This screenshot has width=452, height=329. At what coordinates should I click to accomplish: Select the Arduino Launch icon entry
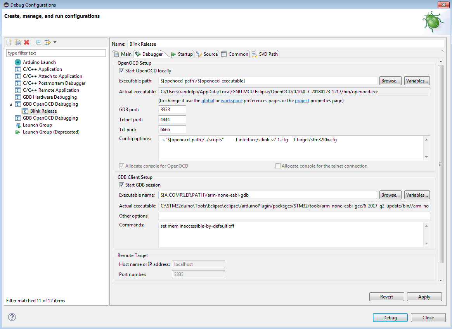[18, 62]
